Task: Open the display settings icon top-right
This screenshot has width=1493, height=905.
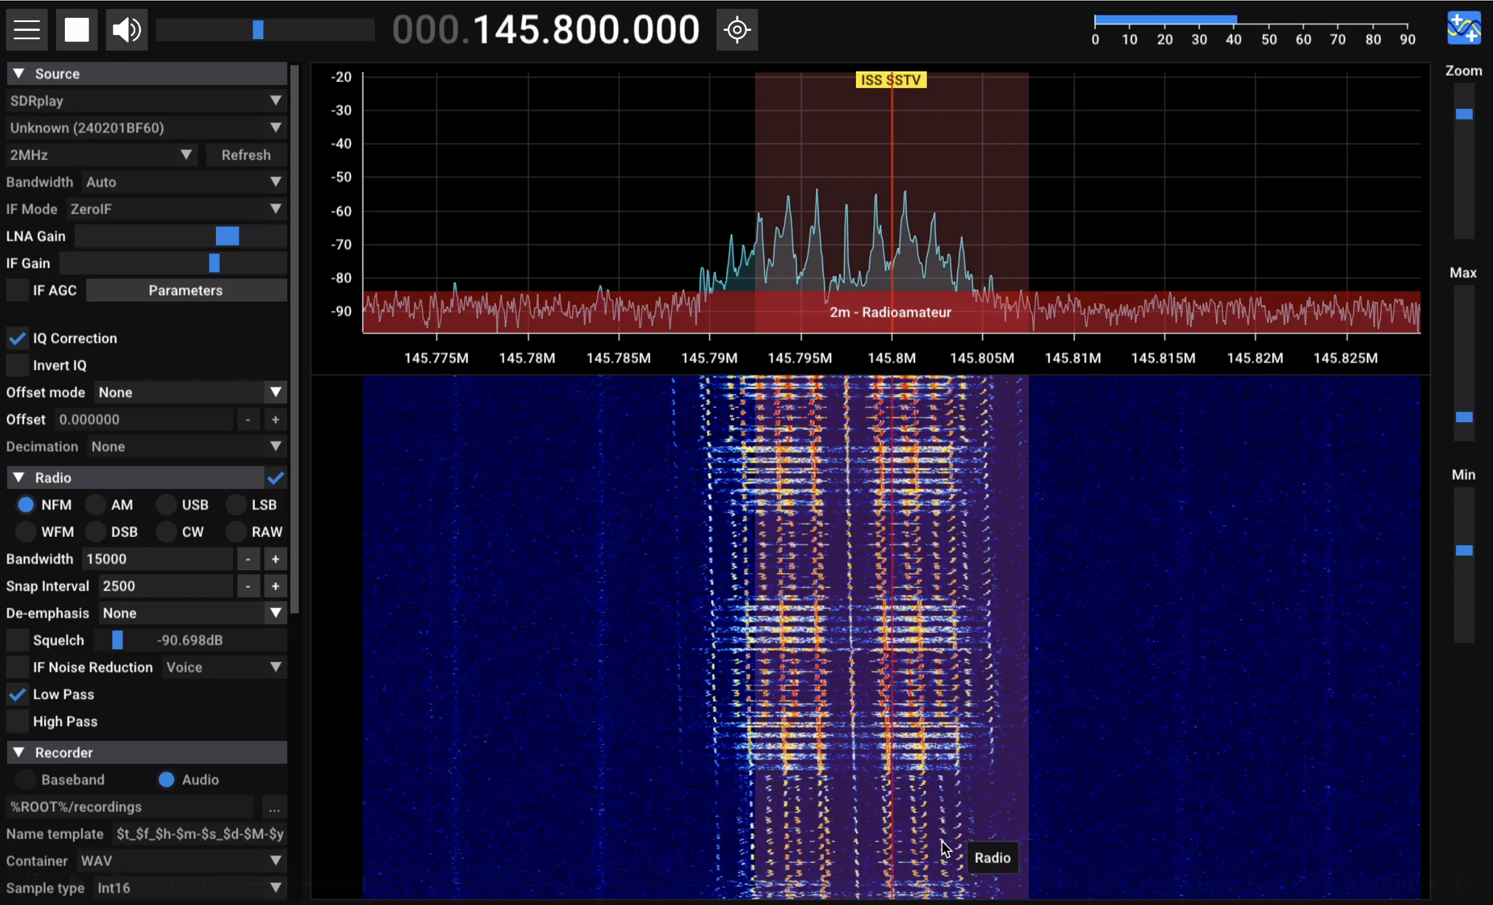Action: coord(1463,27)
